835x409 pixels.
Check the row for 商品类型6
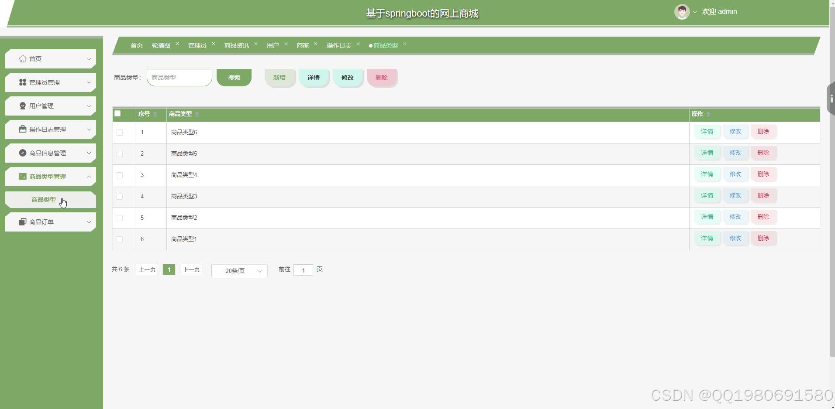[x=120, y=133]
